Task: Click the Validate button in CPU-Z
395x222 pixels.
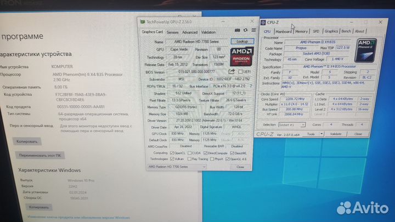Action: (336, 134)
